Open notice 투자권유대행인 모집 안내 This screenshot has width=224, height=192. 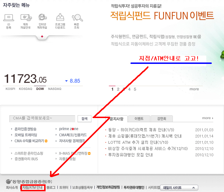tap(130, 155)
